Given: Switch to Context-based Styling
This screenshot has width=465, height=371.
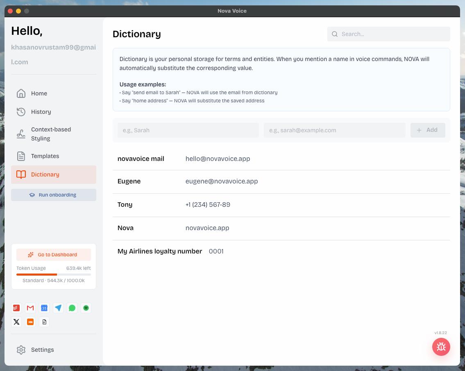Looking at the screenshot, I should [x=51, y=134].
